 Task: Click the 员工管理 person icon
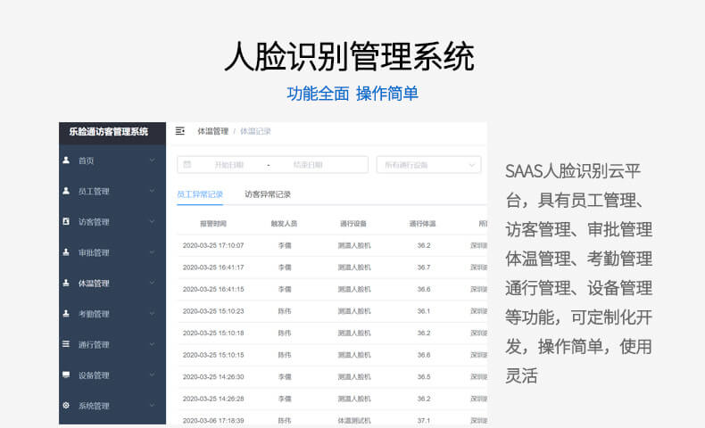66,191
